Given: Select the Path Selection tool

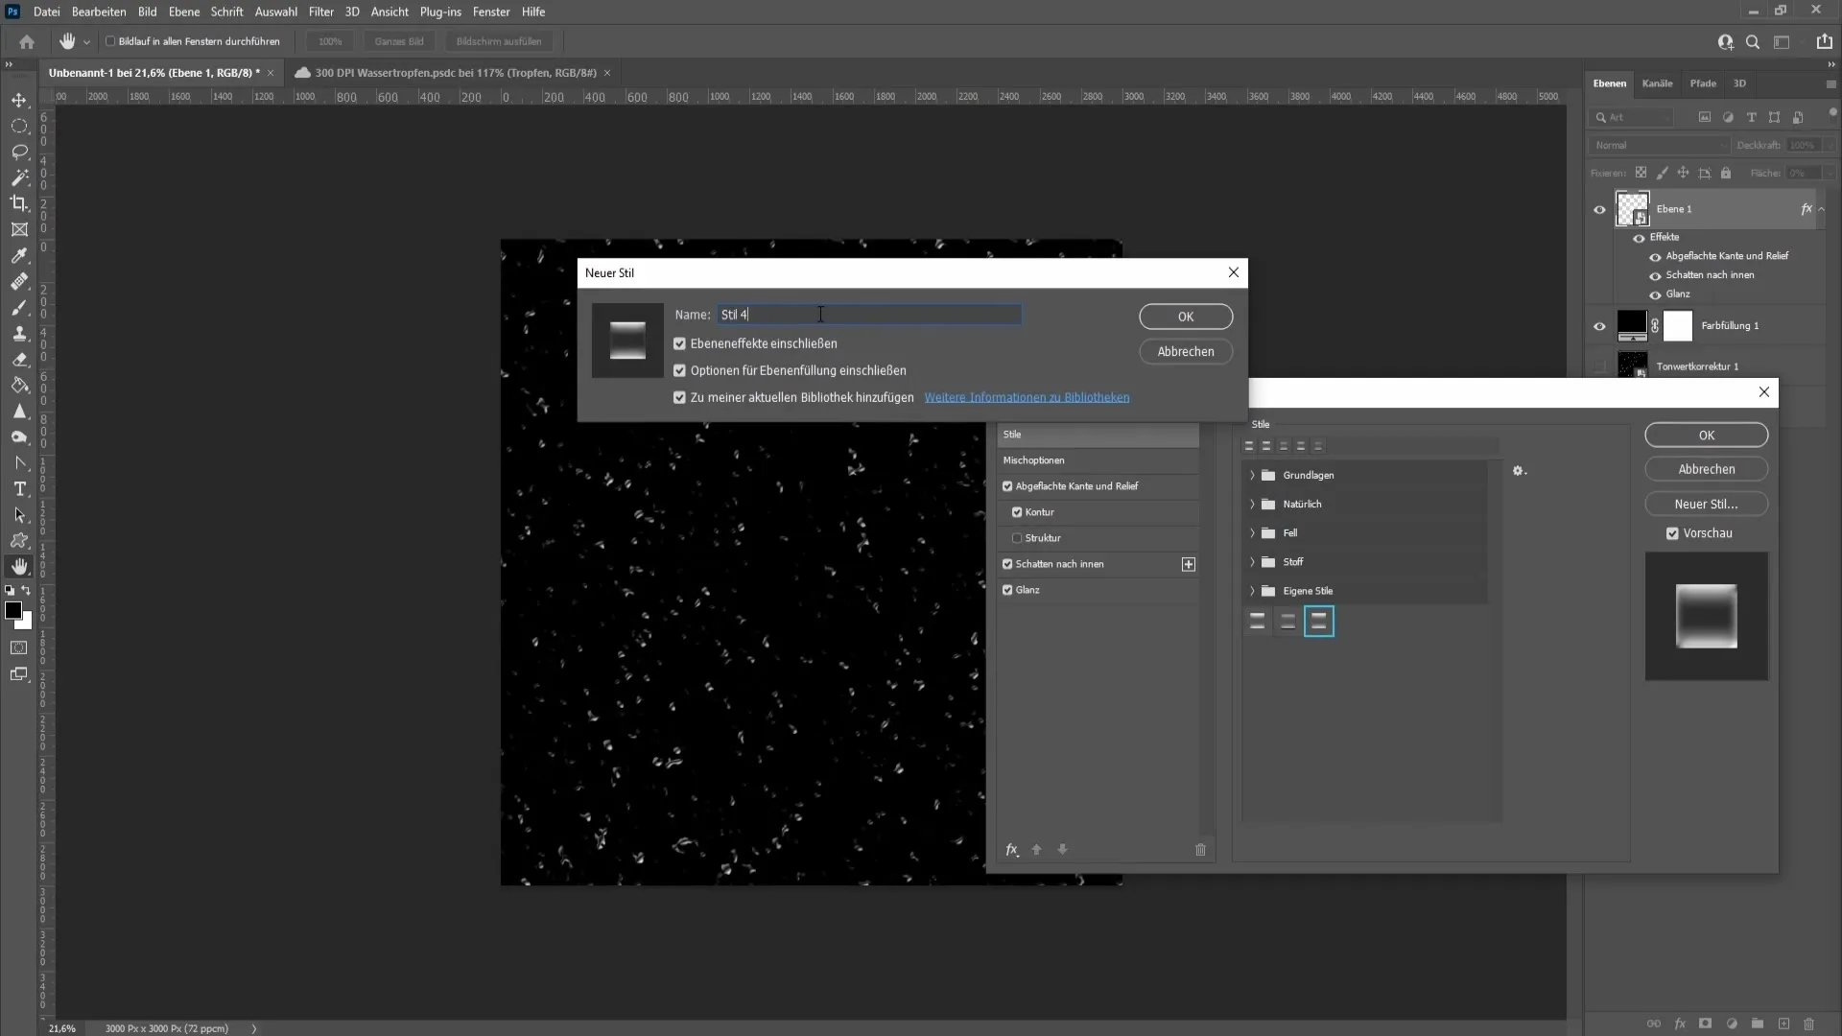Looking at the screenshot, I should [19, 515].
